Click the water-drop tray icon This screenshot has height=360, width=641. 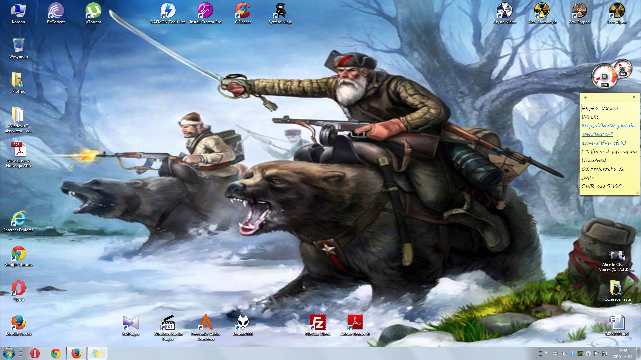(x=588, y=353)
